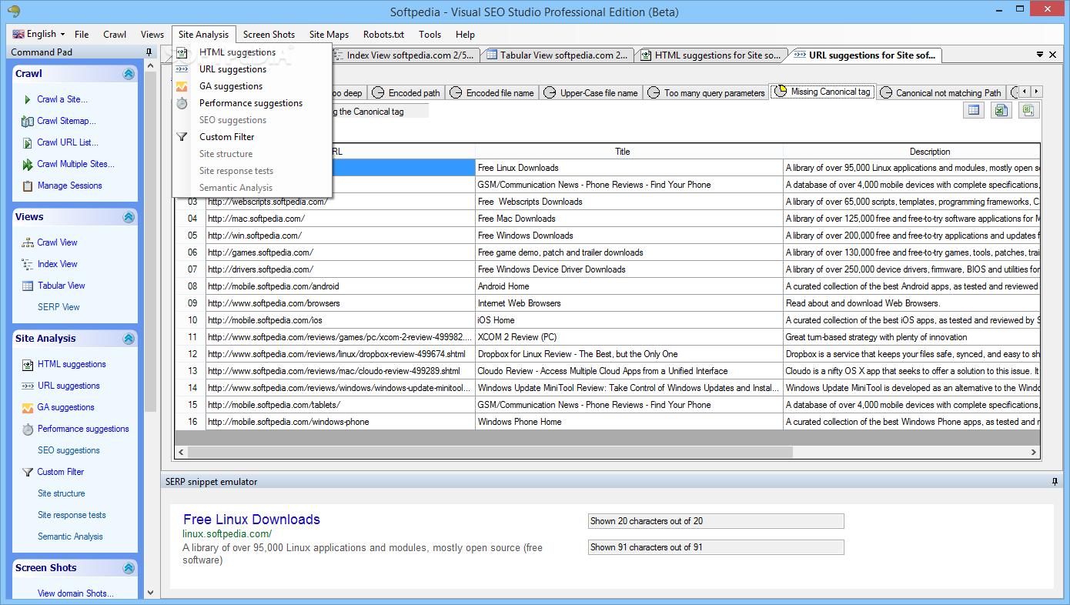Select row http://games.softpedia.com/
This screenshot has height=605, width=1070.
pos(608,252)
